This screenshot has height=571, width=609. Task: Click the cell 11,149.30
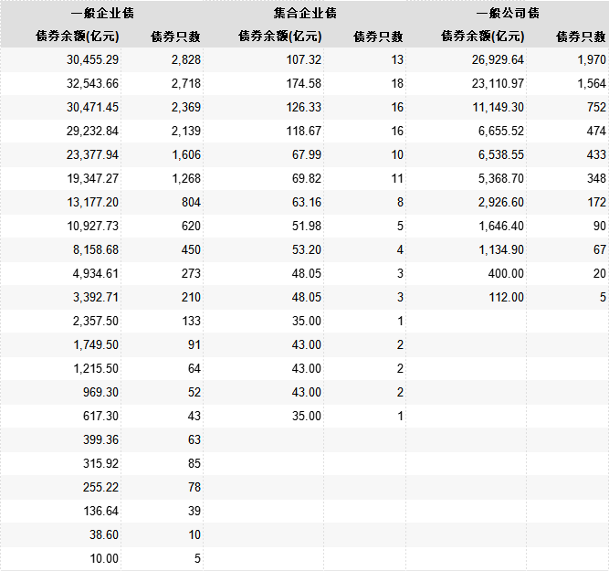coord(498,107)
